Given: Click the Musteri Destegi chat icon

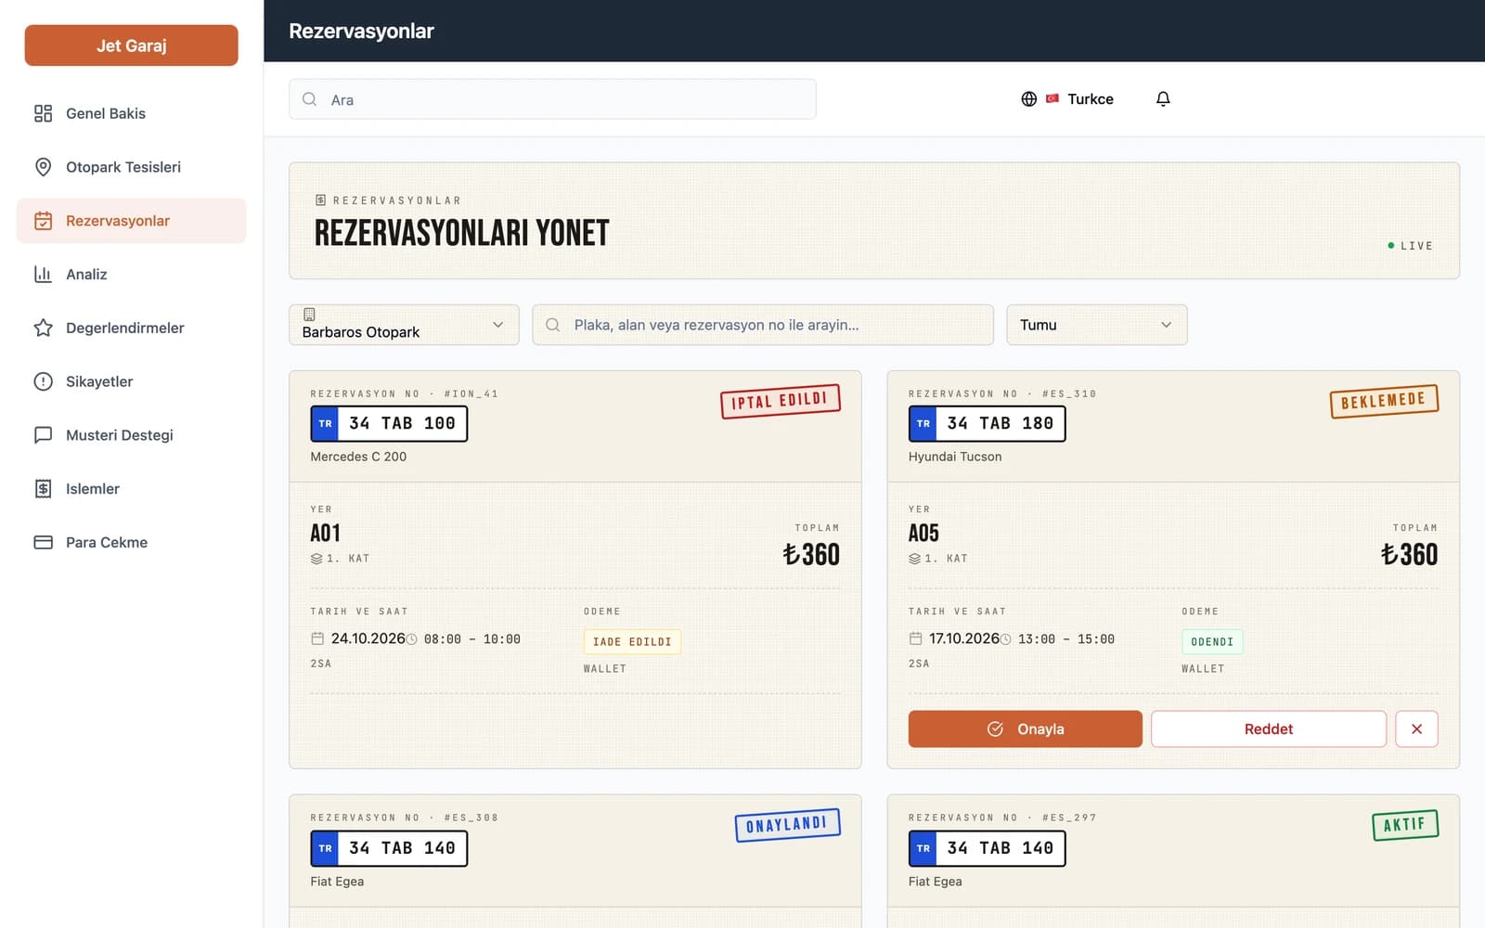Looking at the screenshot, I should point(43,435).
